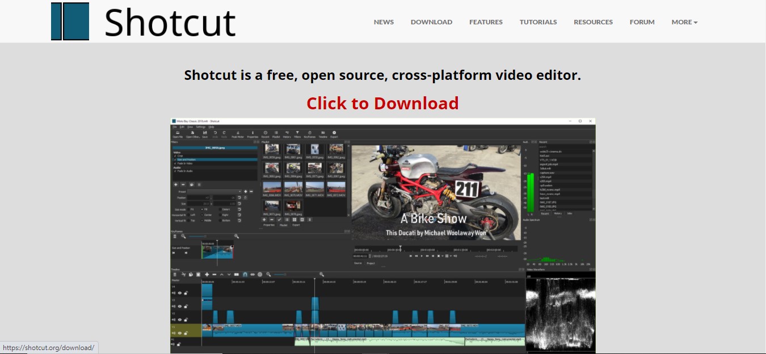Switch to the Project tab under the player
Viewport: 766px width, 354px height.
[371, 263]
